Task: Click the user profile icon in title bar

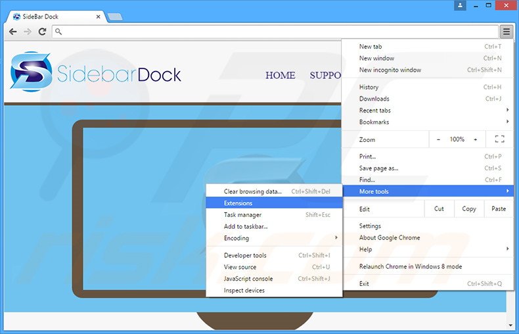Action: 460,5
